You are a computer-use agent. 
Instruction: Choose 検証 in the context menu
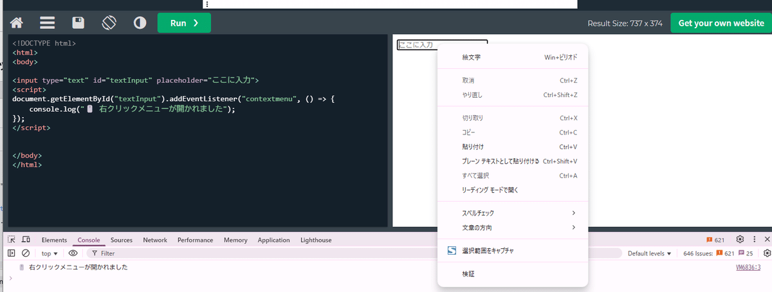512,274
